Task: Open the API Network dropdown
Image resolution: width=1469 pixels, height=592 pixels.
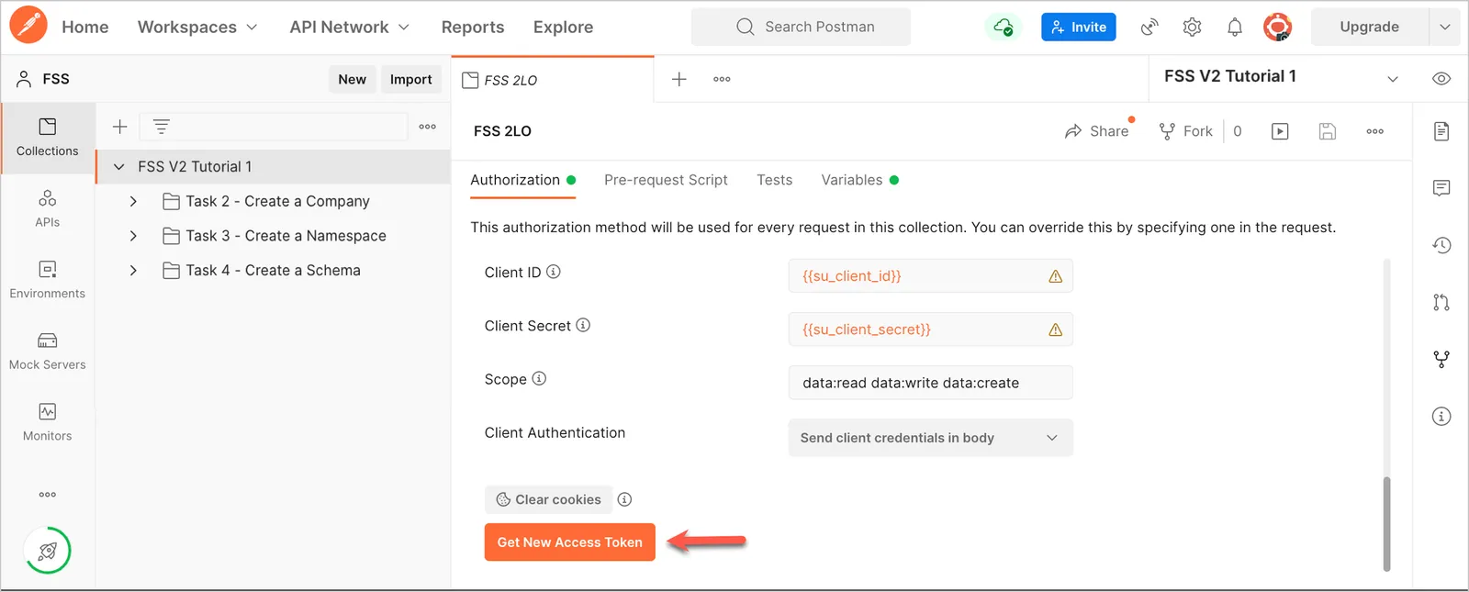Action: 350,28
